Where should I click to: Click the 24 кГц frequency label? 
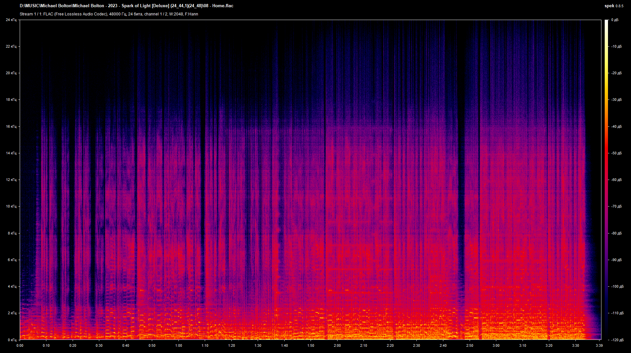11,20
